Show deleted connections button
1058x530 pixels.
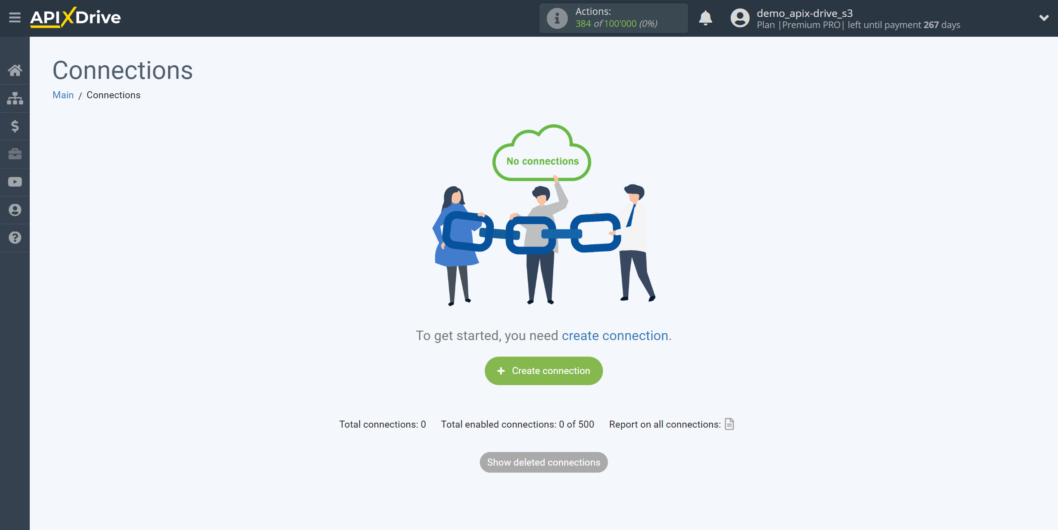coord(543,462)
